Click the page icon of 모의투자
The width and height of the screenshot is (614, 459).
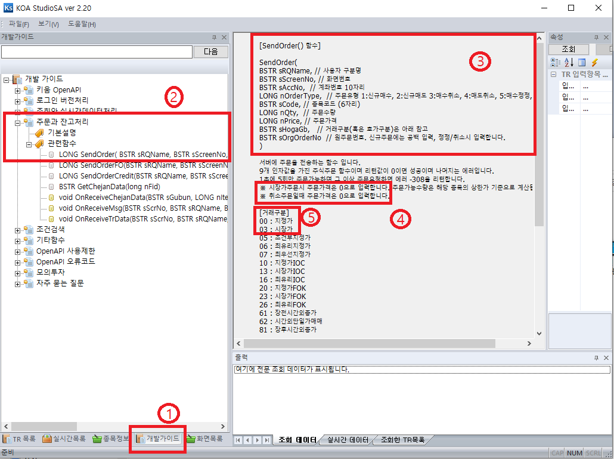click(29, 272)
